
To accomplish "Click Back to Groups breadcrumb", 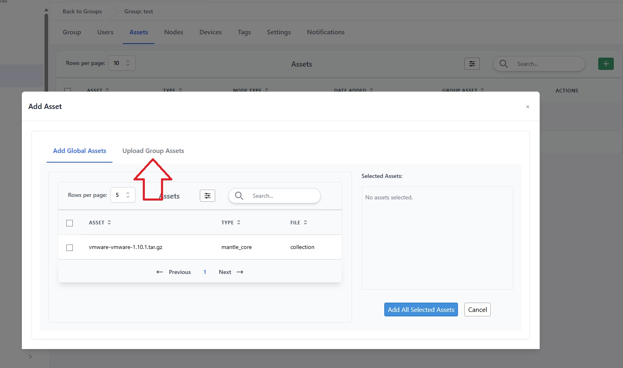I will tap(82, 11).
